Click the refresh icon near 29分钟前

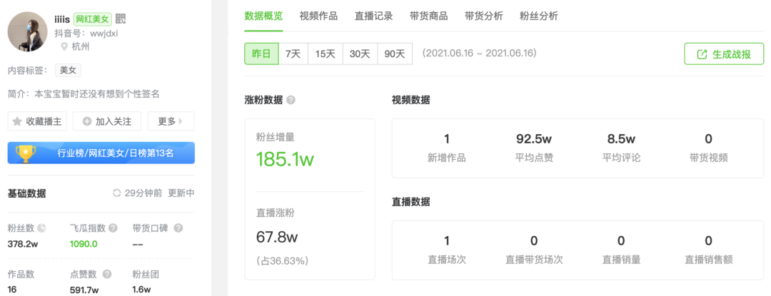[x=117, y=193]
